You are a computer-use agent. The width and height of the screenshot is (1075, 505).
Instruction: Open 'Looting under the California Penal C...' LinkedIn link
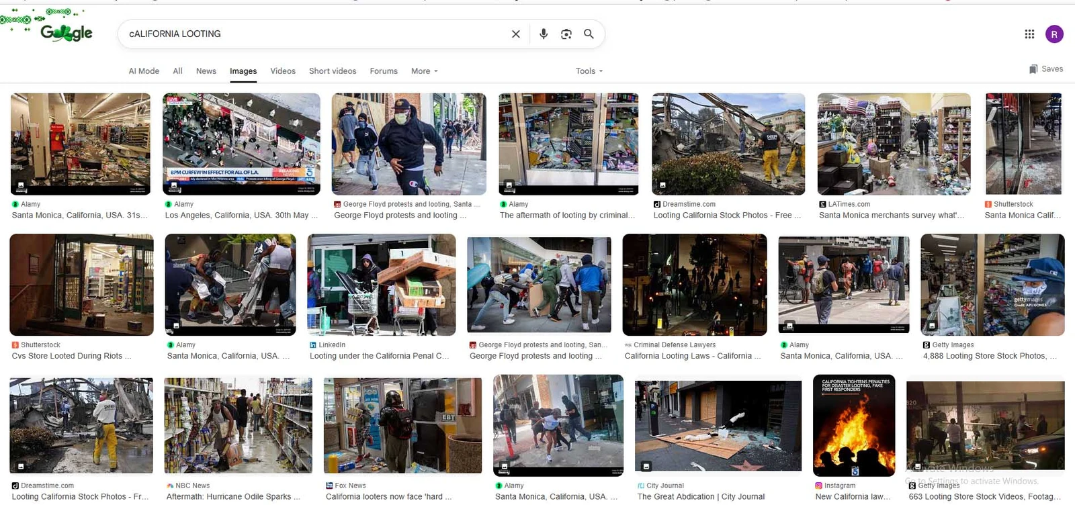click(379, 356)
